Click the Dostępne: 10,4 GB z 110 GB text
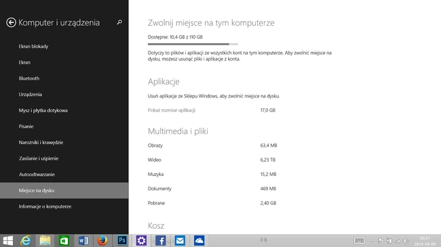The image size is (441, 247). pos(175,37)
